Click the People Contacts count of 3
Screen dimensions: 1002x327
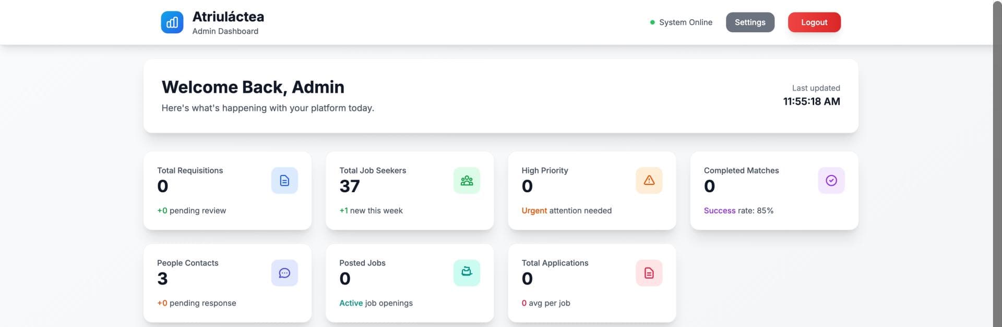[x=162, y=279]
